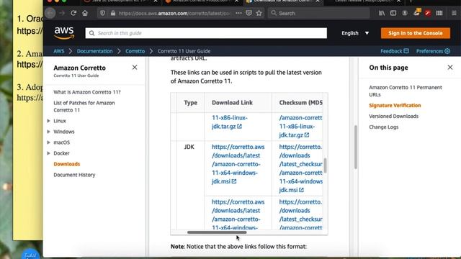Switch to the Amazon Corretto Production tab
461x259 pixels.
pos(202,1)
